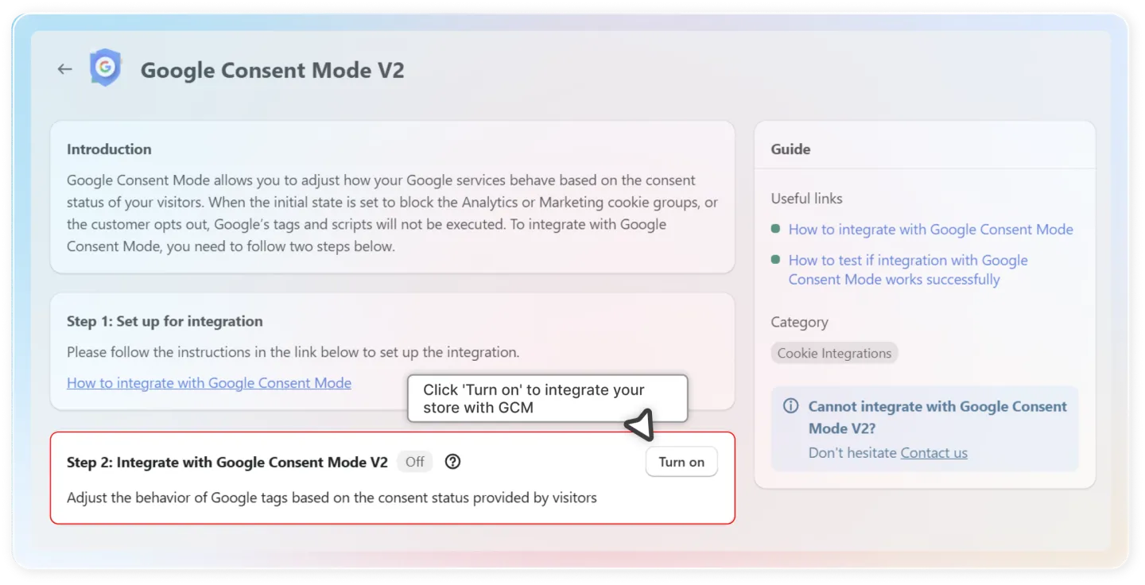Click the Off status badge in Step 2

point(415,462)
